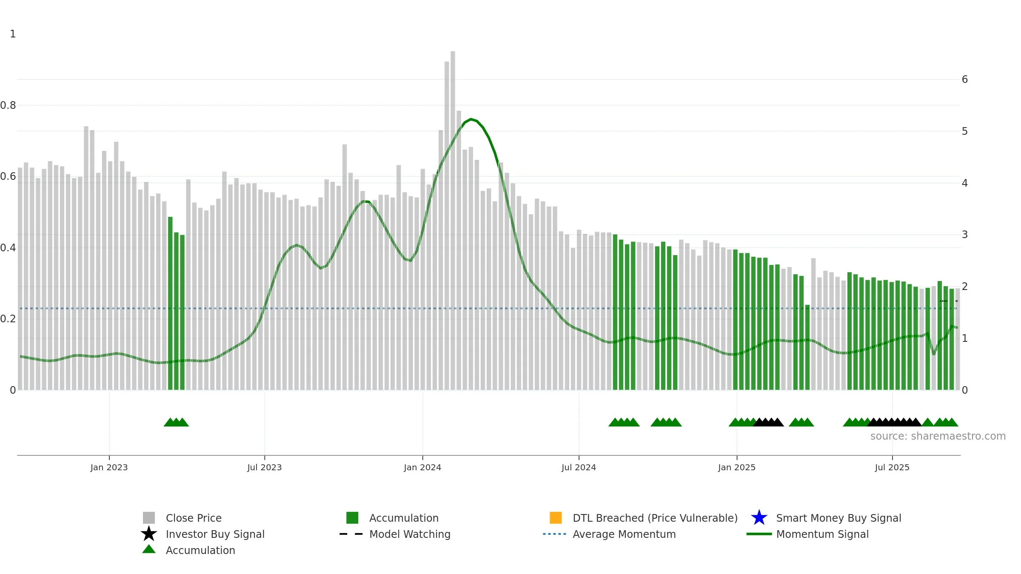Screen dimensions: 1021x574
Task: Click the orange DTL Breached legend swatch
Action: 556,518
